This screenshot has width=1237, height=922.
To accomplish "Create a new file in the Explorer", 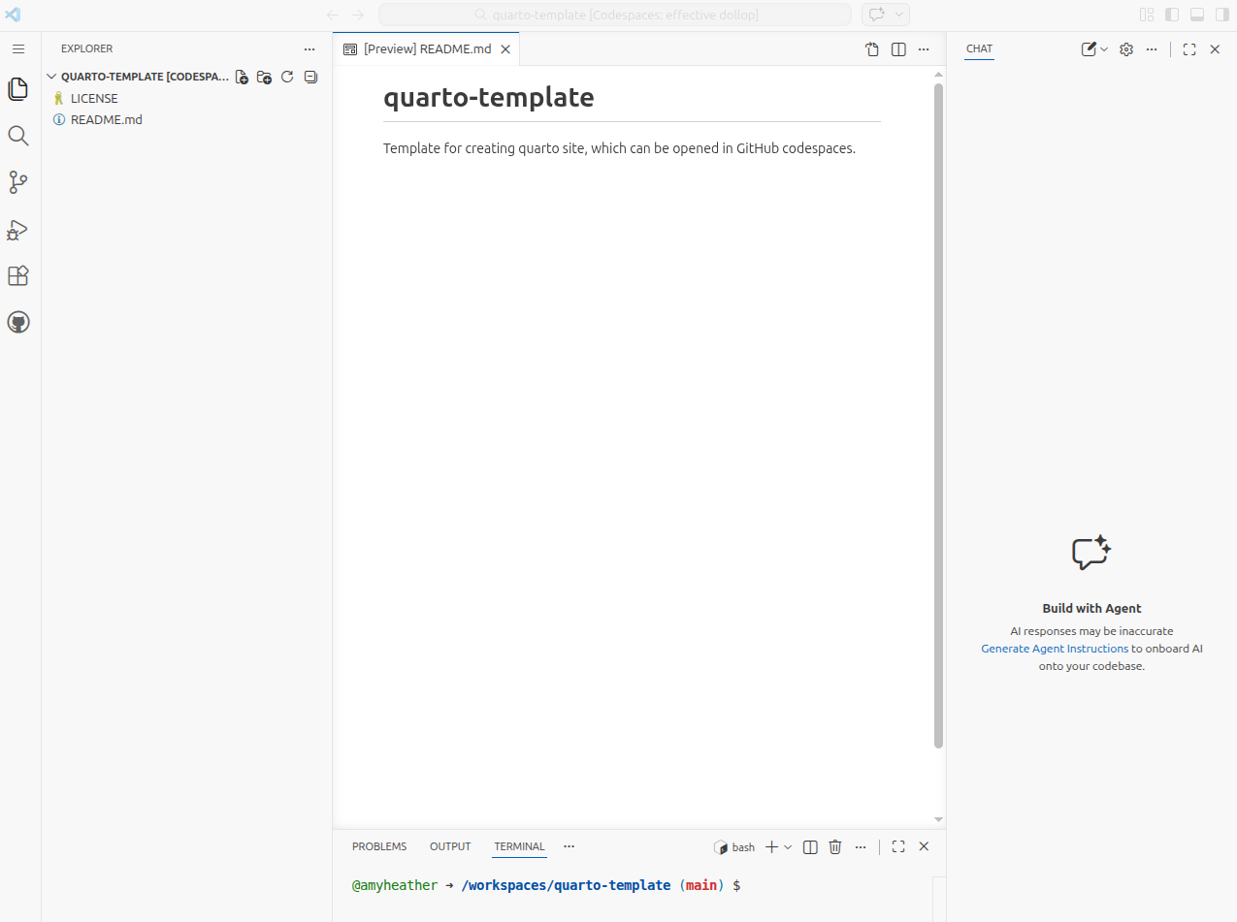I will pos(241,77).
